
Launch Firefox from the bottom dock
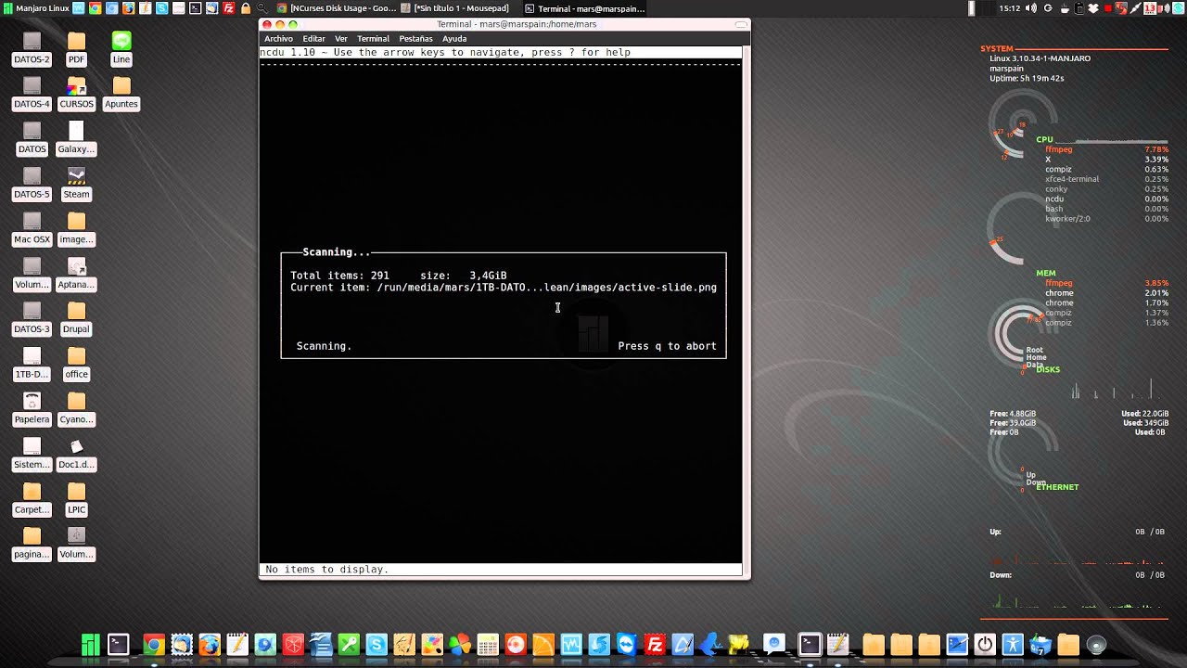pyautogui.click(x=210, y=644)
